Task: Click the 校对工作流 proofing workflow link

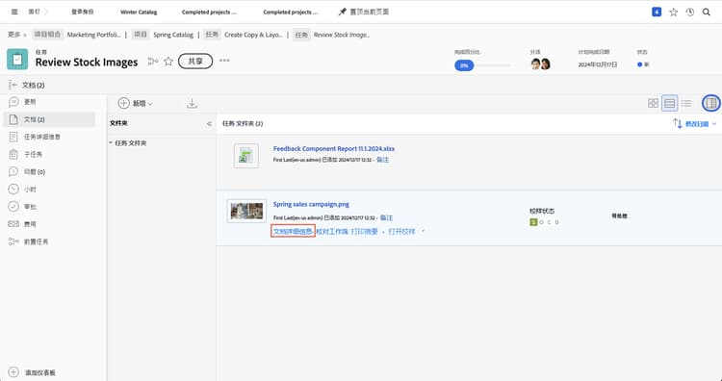Action: [332, 232]
